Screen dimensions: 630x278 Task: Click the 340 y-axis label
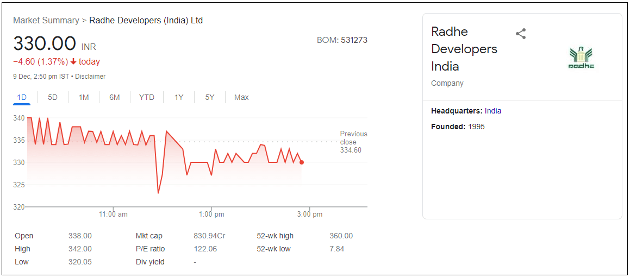coord(19,118)
